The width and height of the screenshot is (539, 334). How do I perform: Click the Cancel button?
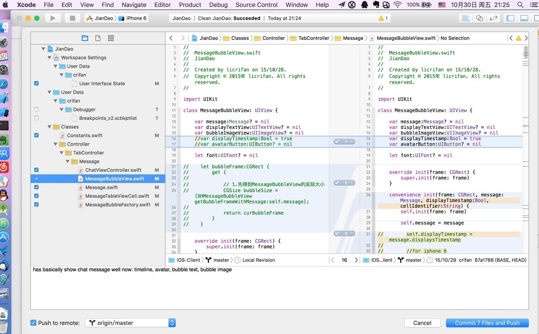422,323
